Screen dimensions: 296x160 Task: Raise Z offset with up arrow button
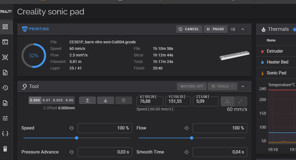87,100
